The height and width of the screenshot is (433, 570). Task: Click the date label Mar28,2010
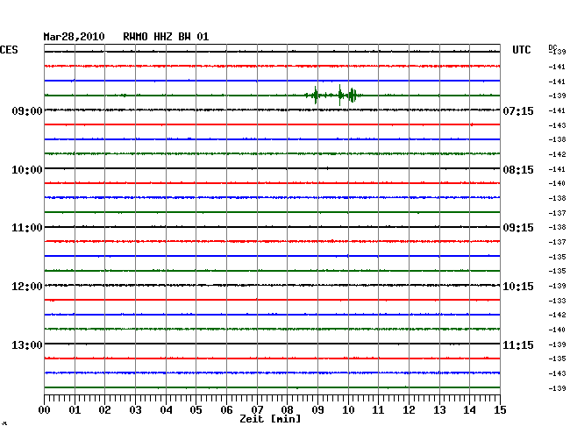click(75, 37)
